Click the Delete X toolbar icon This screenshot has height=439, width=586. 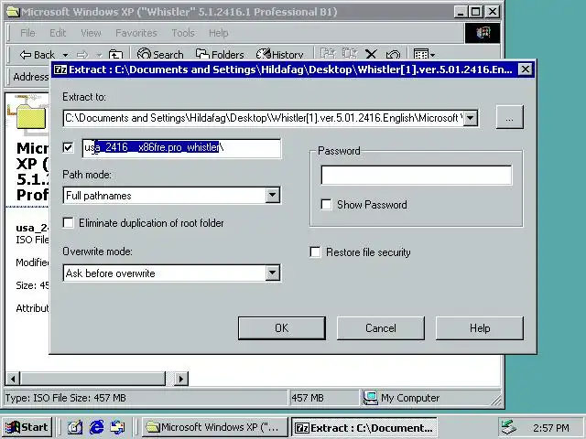[x=371, y=55]
